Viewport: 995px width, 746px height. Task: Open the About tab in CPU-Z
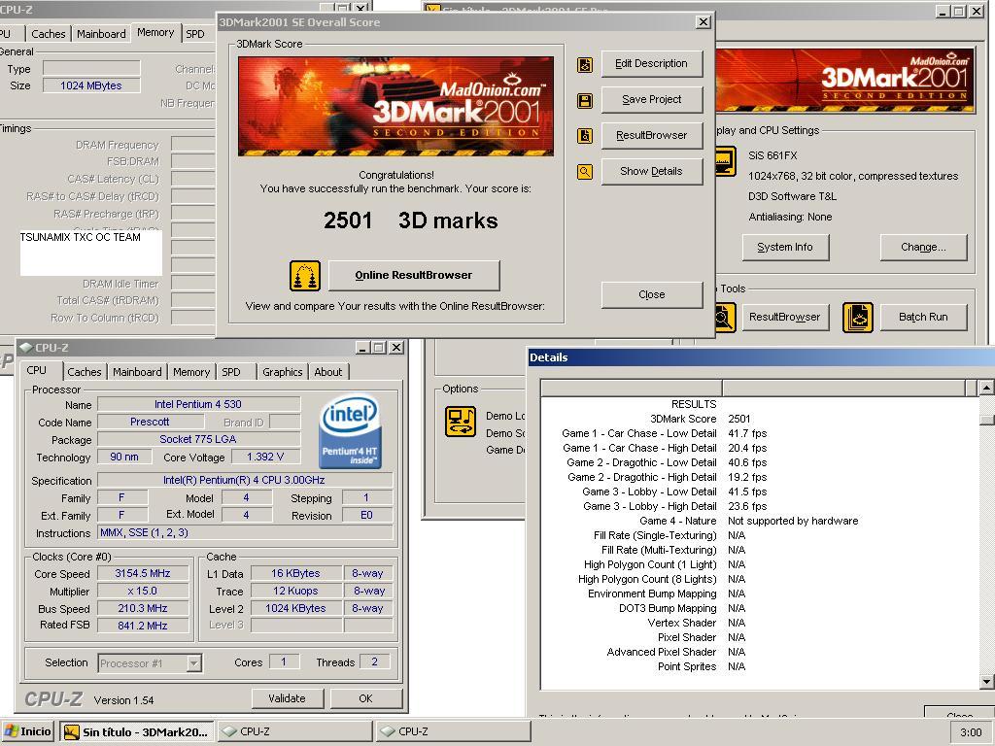(x=328, y=372)
